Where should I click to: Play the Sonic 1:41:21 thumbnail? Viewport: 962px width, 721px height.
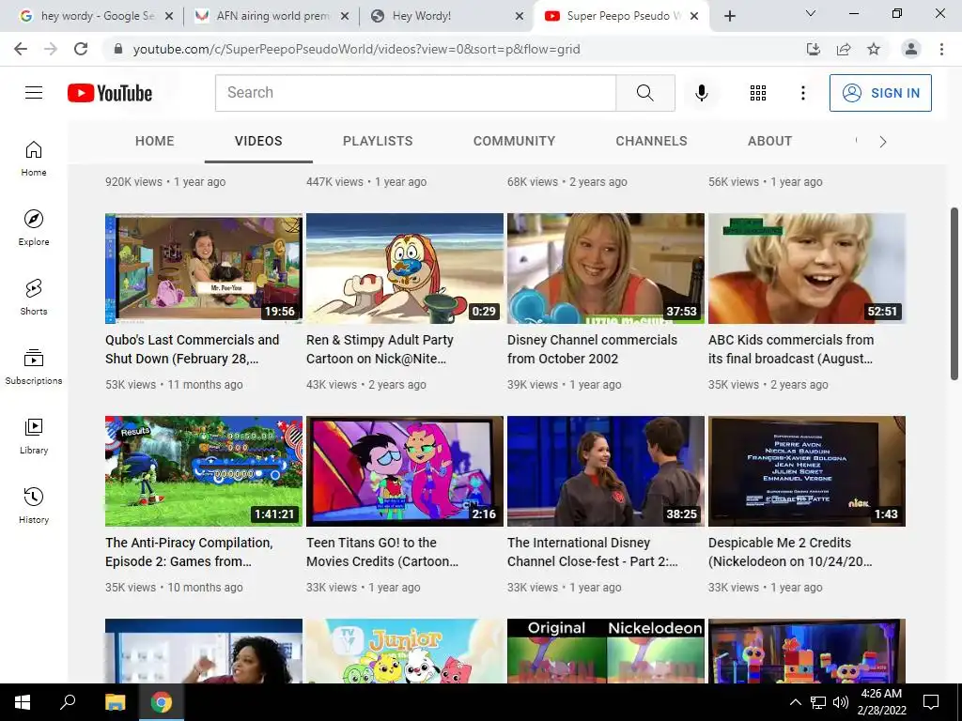[204, 471]
